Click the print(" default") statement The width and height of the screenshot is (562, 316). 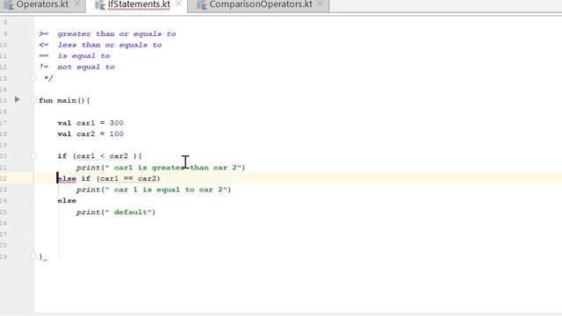coord(116,212)
